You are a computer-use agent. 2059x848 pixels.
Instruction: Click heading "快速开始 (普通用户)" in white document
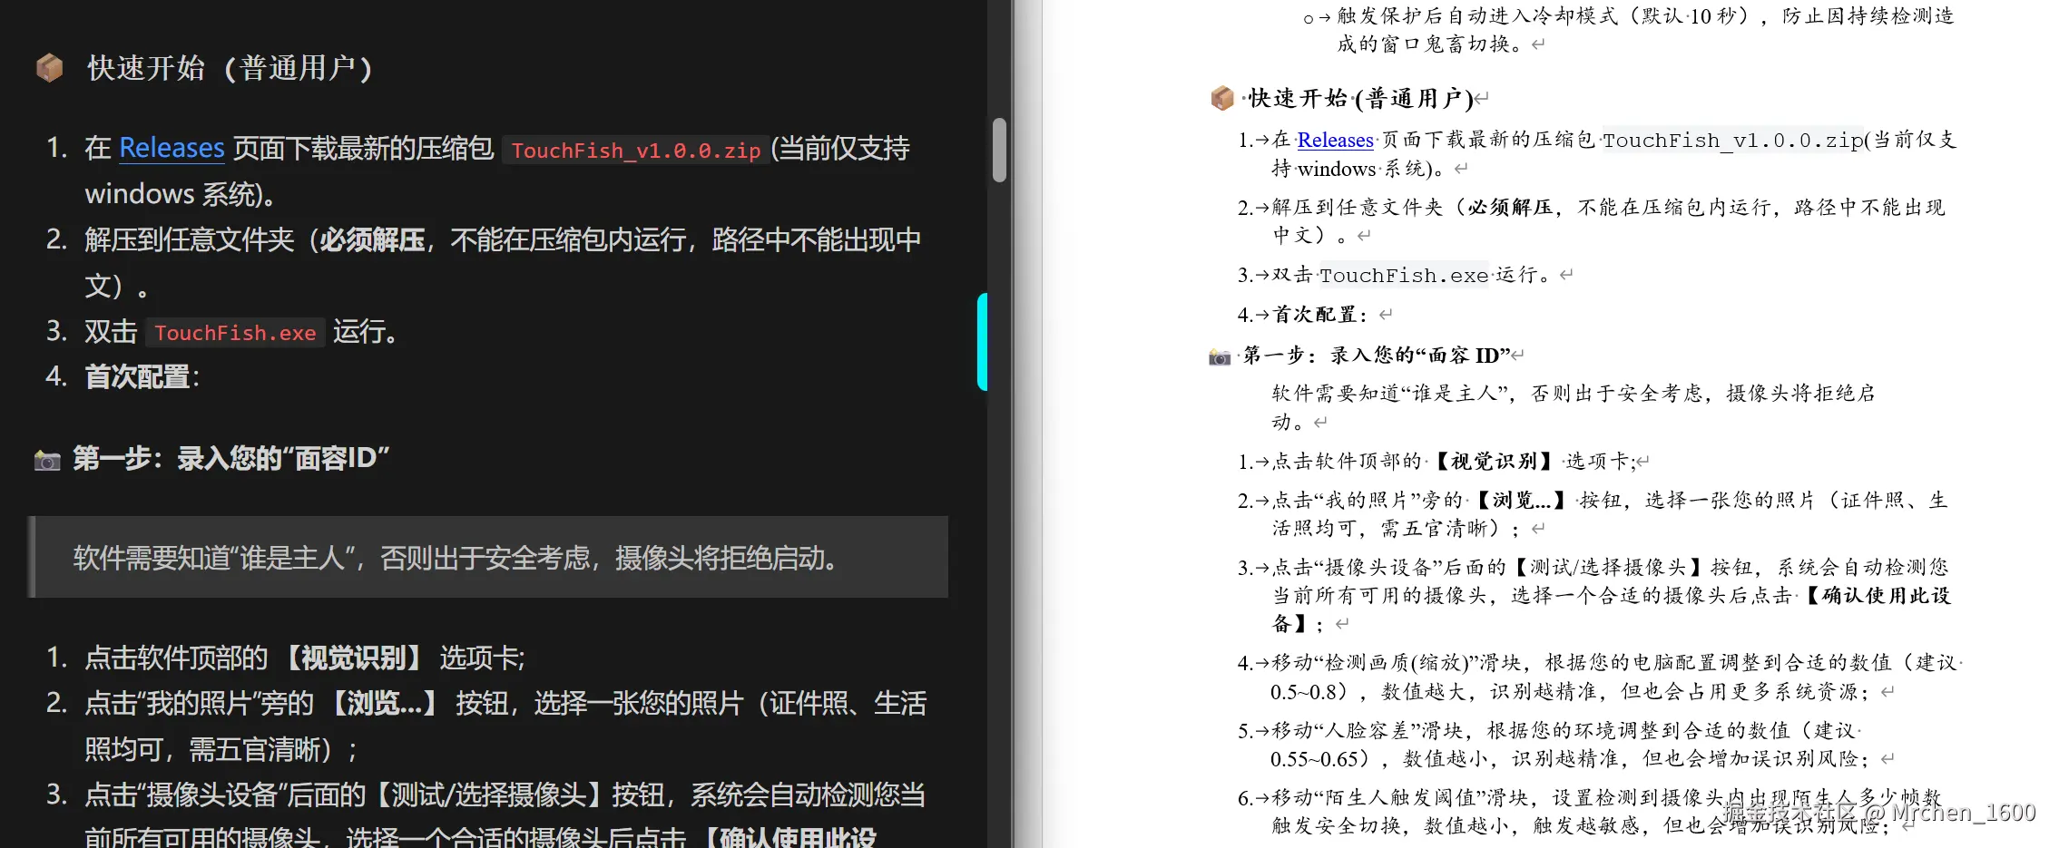(1360, 98)
